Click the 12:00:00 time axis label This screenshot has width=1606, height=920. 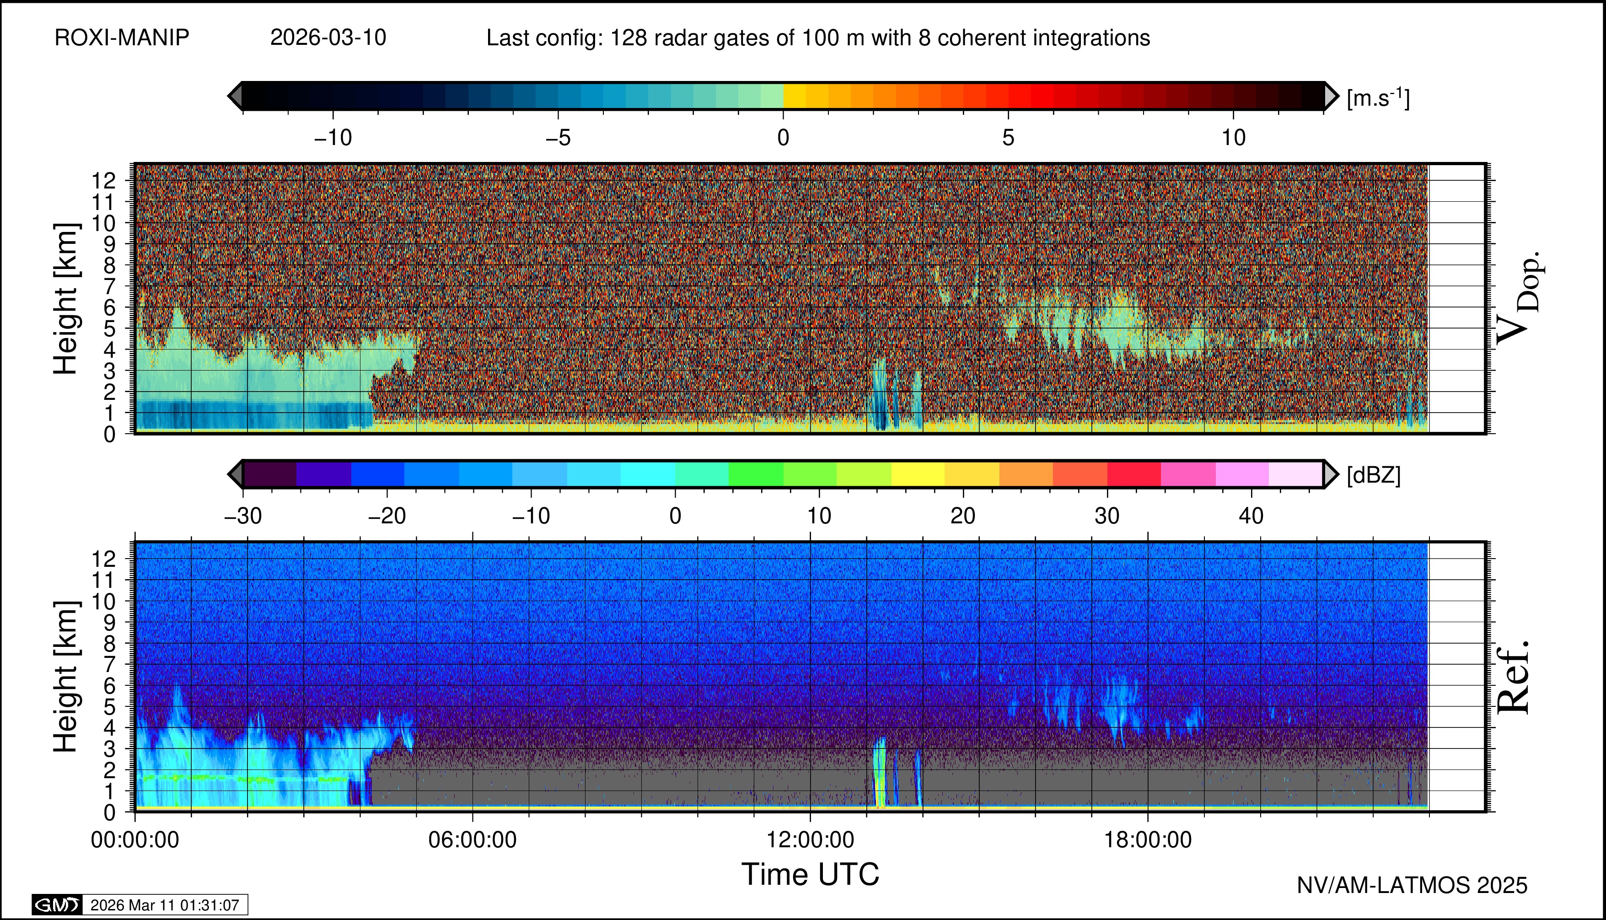pyautogui.click(x=810, y=840)
